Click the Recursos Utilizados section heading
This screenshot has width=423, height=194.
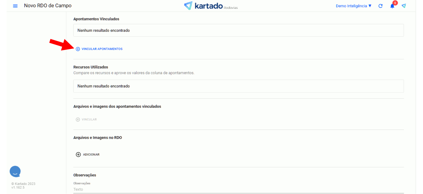tap(91, 67)
